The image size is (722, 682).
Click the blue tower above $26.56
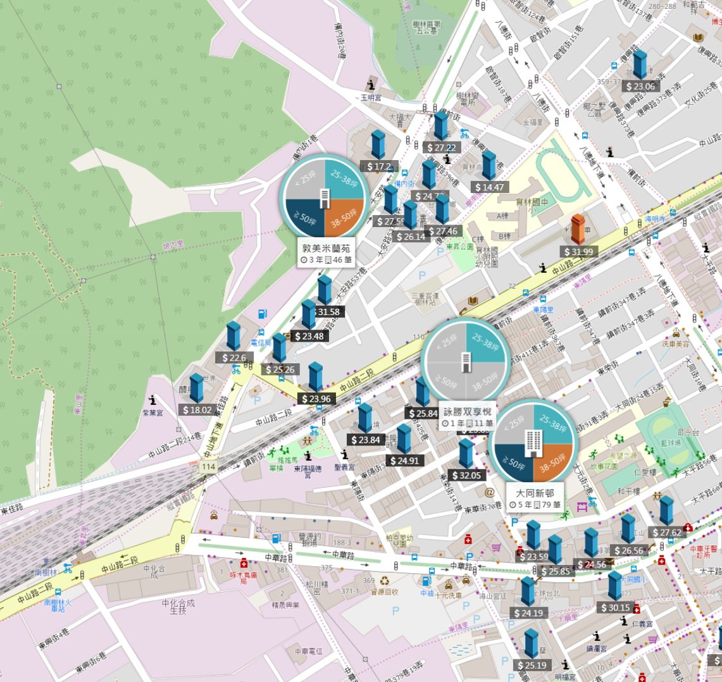628,529
